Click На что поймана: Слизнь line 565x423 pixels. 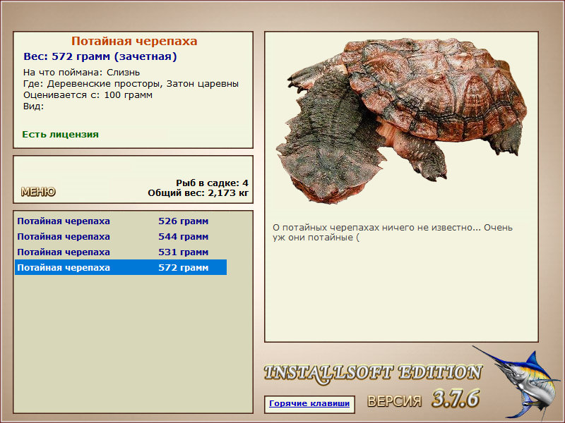click(x=81, y=73)
